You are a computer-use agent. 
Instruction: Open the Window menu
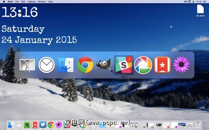coord(42,2)
